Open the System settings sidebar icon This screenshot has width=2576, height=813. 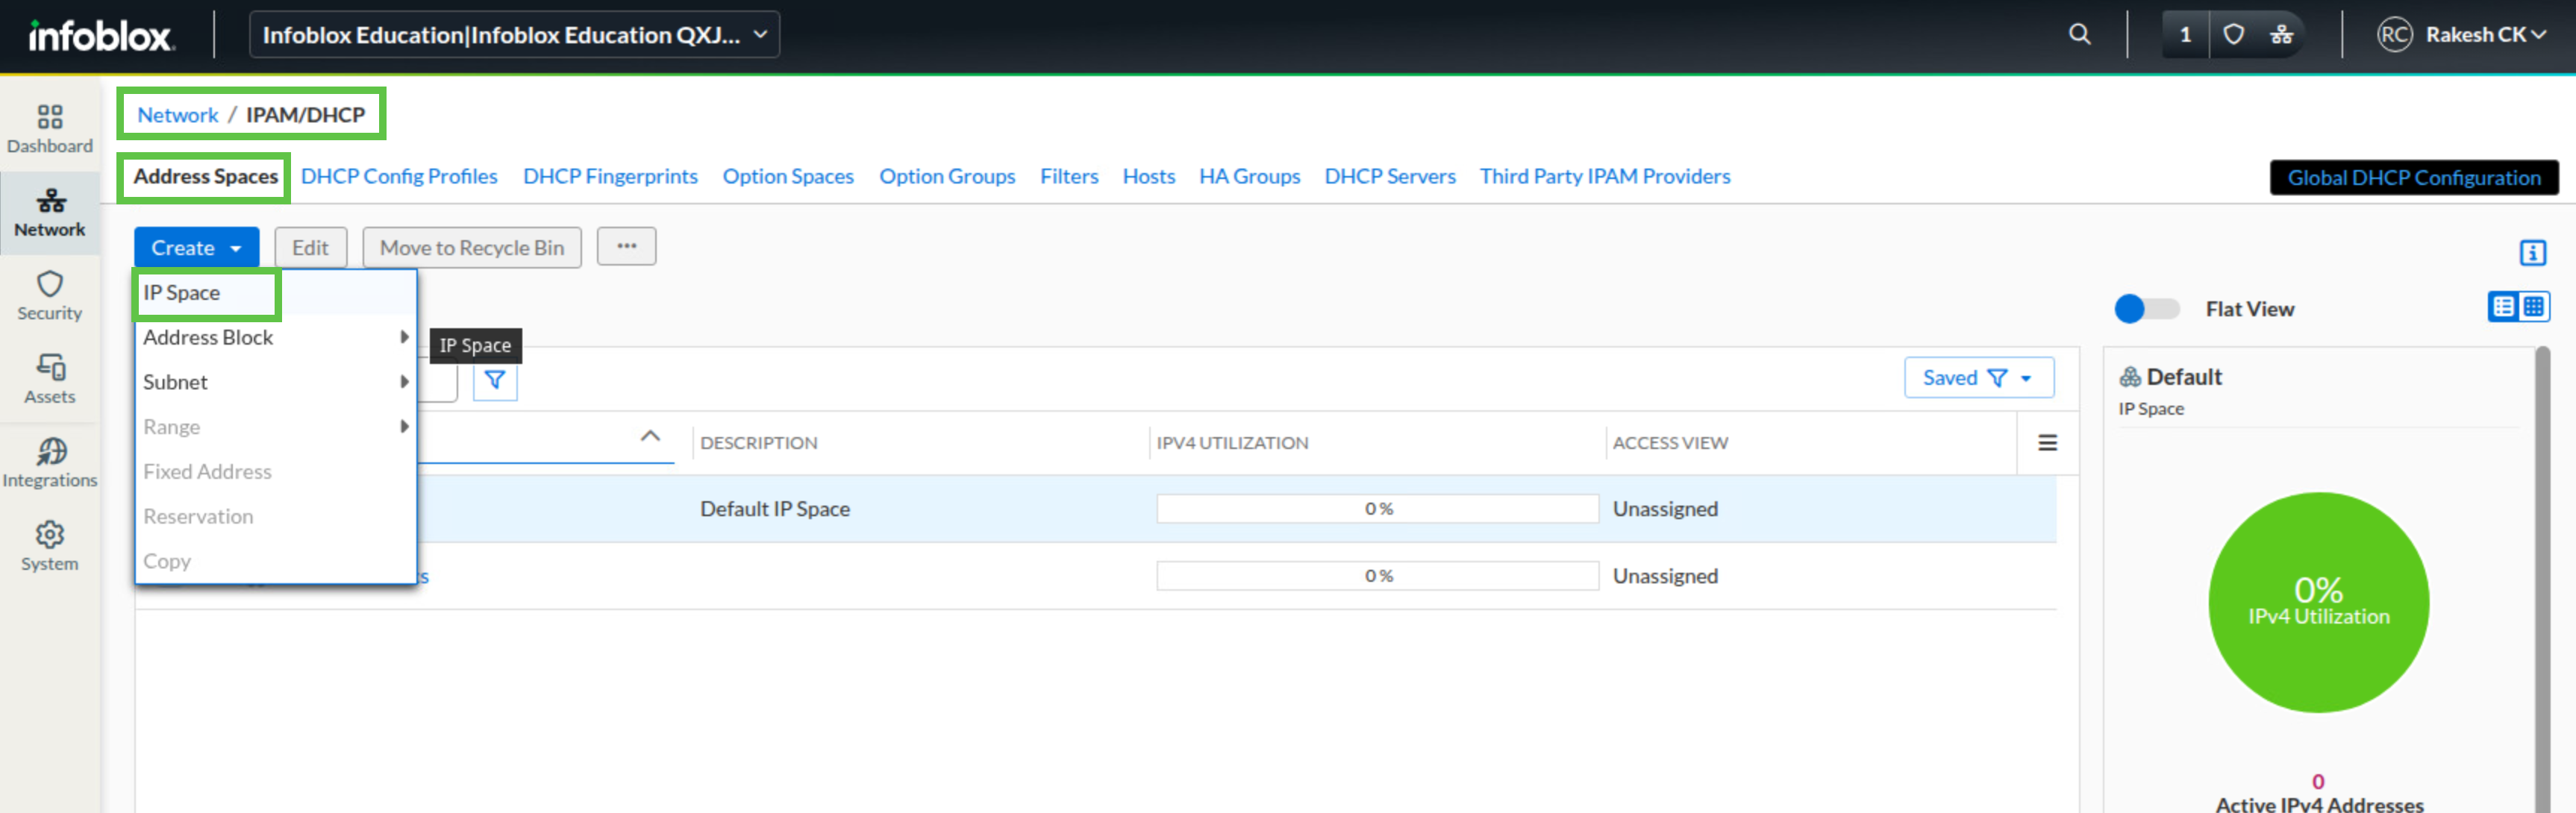[49, 546]
